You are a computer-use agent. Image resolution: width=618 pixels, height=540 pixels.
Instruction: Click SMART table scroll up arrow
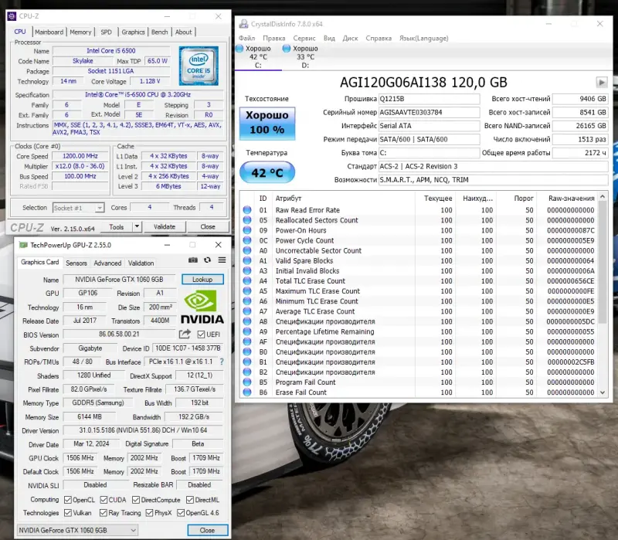coord(603,196)
